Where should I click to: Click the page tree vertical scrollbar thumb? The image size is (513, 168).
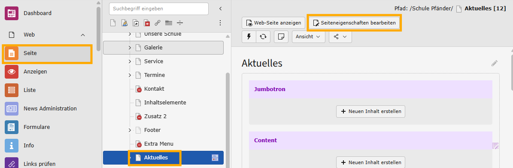[228, 120]
